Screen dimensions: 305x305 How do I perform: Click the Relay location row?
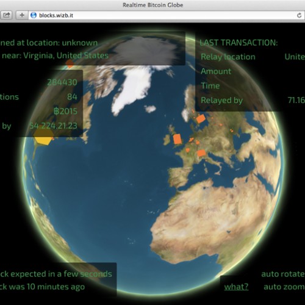pyautogui.click(x=253, y=57)
